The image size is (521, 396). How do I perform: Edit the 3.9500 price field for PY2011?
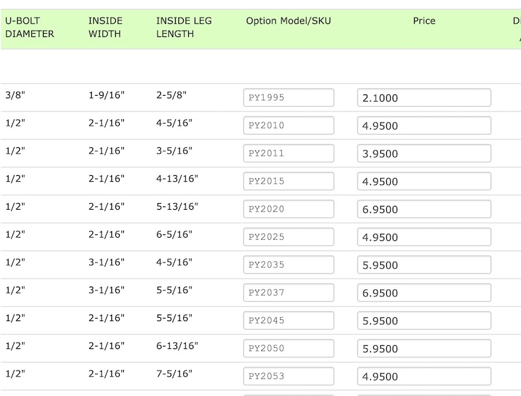424,154
